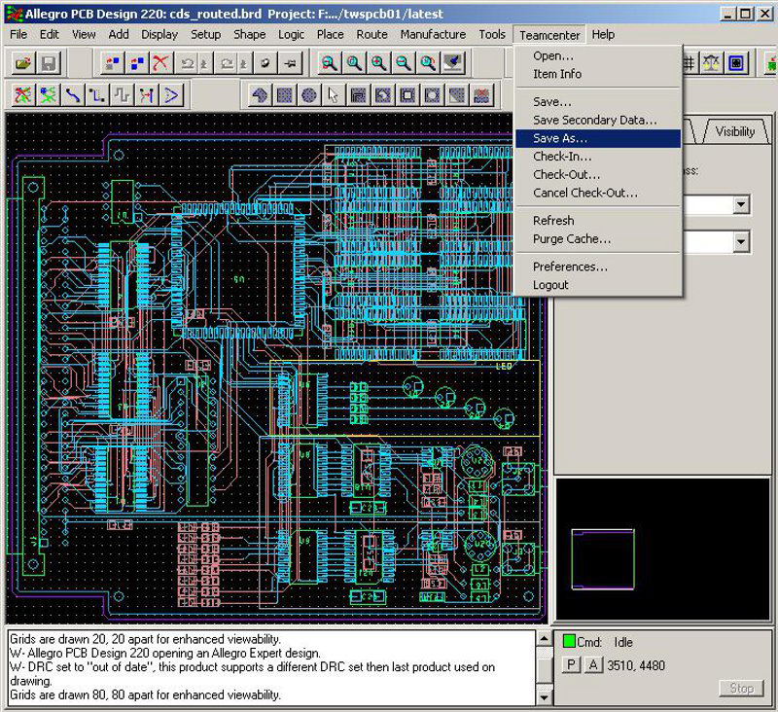Click the Redraw paintbrush icon
Image resolution: width=778 pixels, height=712 pixels.
click(453, 63)
